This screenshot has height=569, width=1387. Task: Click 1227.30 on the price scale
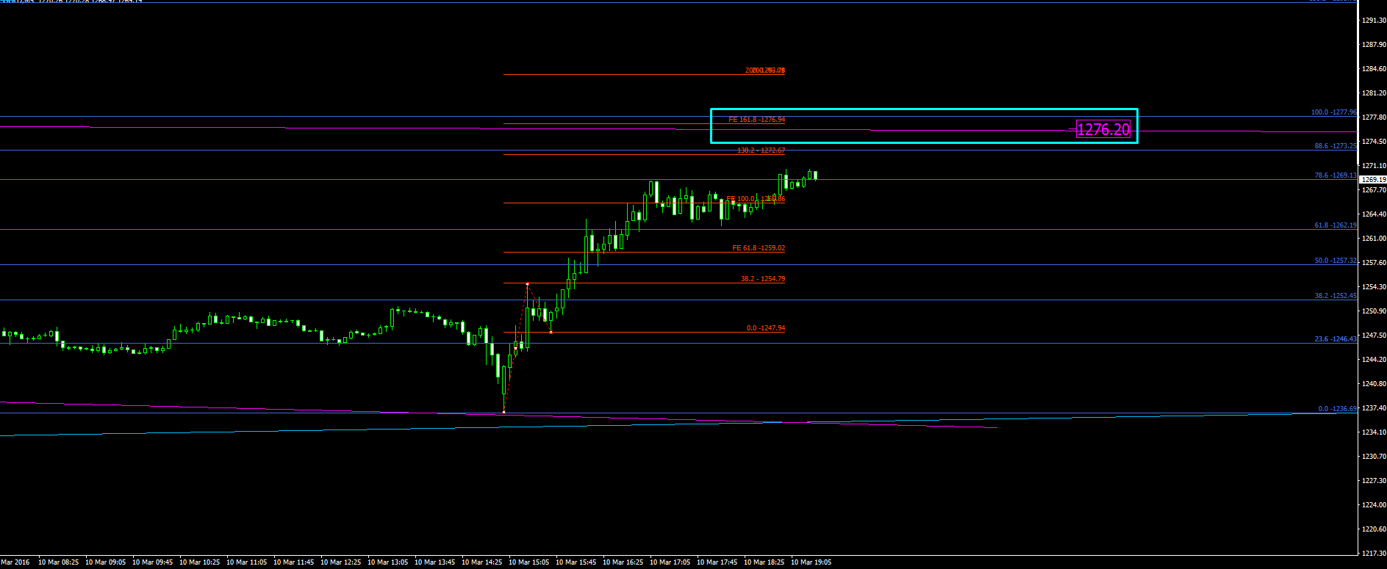(1374, 481)
